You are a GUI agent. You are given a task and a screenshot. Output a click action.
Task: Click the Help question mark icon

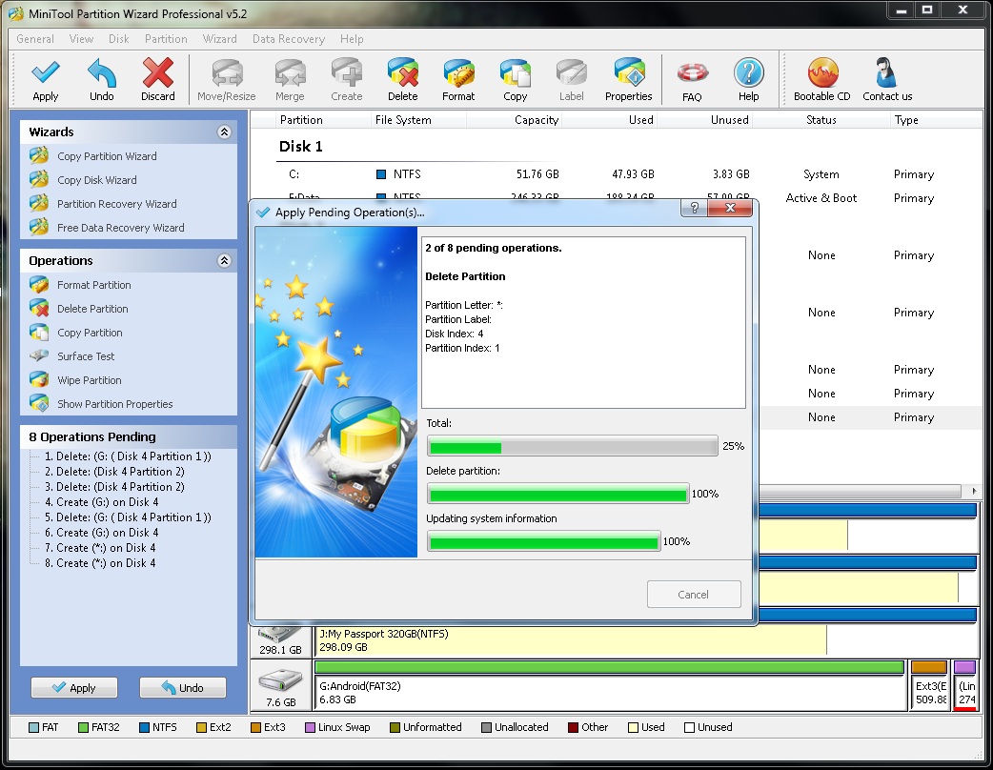[x=748, y=73]
